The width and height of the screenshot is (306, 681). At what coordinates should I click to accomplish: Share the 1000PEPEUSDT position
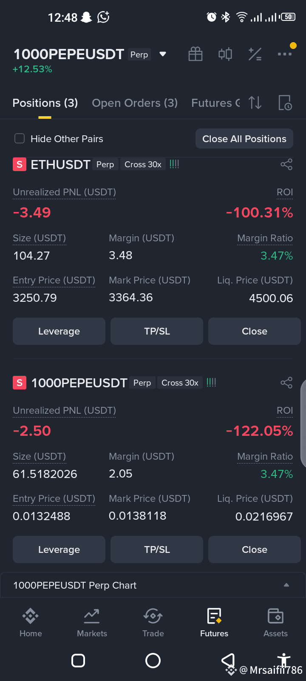[286, 383]
